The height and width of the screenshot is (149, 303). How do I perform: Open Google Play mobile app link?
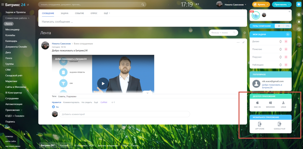click(279, 126)
